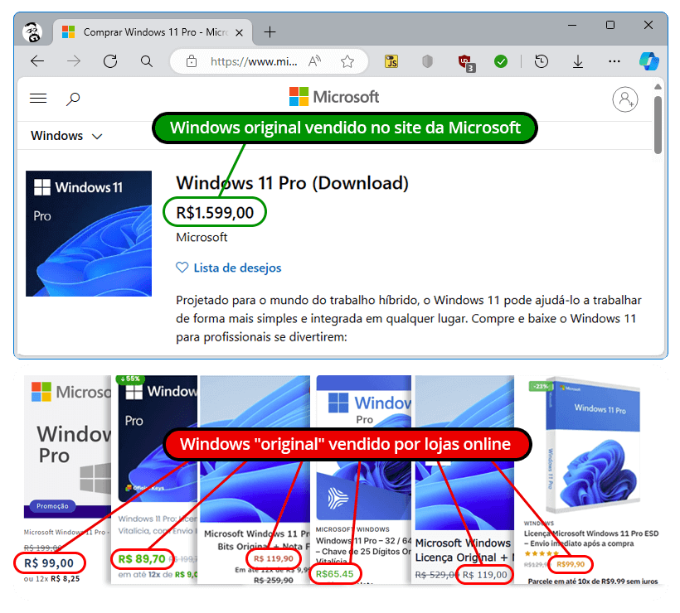The height and width of the screenshot is (613, 680).
Task: Click the R$1.599,00 price text
Action: click(215, 212)
